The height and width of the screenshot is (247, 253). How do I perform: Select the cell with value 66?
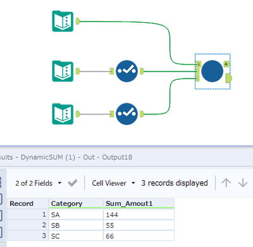point(139,236)
